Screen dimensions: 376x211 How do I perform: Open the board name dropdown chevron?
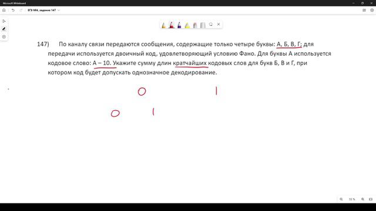(59, 11)
